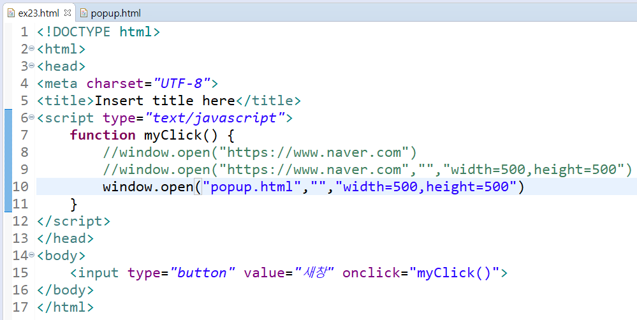Click the <input tag name on line 15
Screen dimensions: 637x320
pos(94,272)
